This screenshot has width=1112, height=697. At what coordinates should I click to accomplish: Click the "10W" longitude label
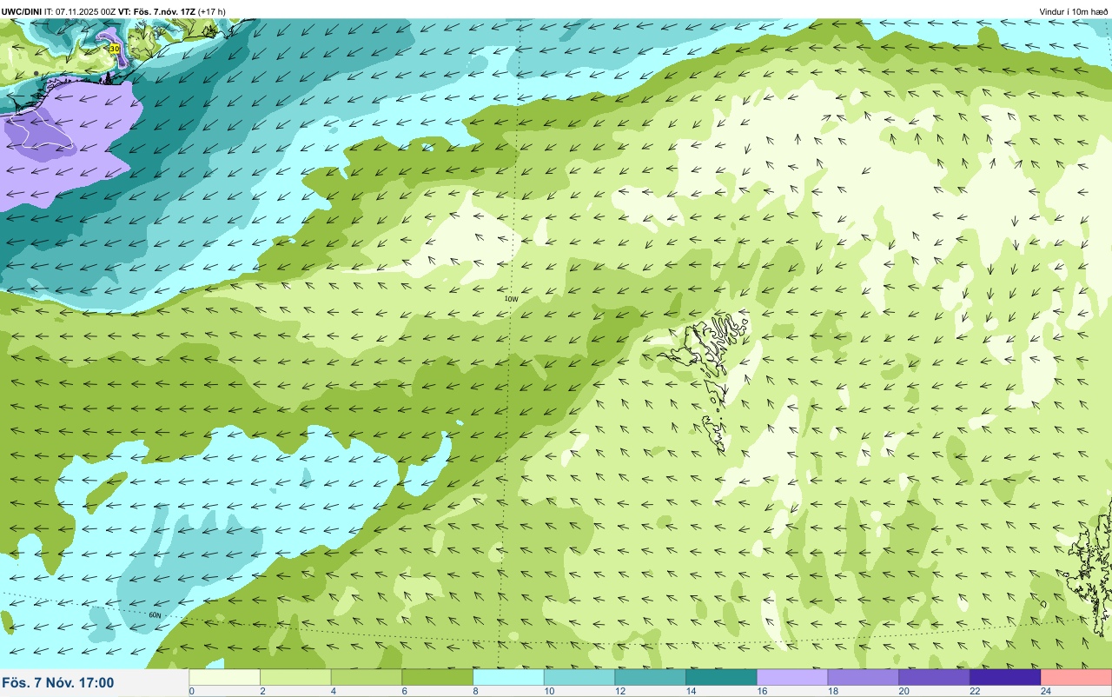(512, 299)
